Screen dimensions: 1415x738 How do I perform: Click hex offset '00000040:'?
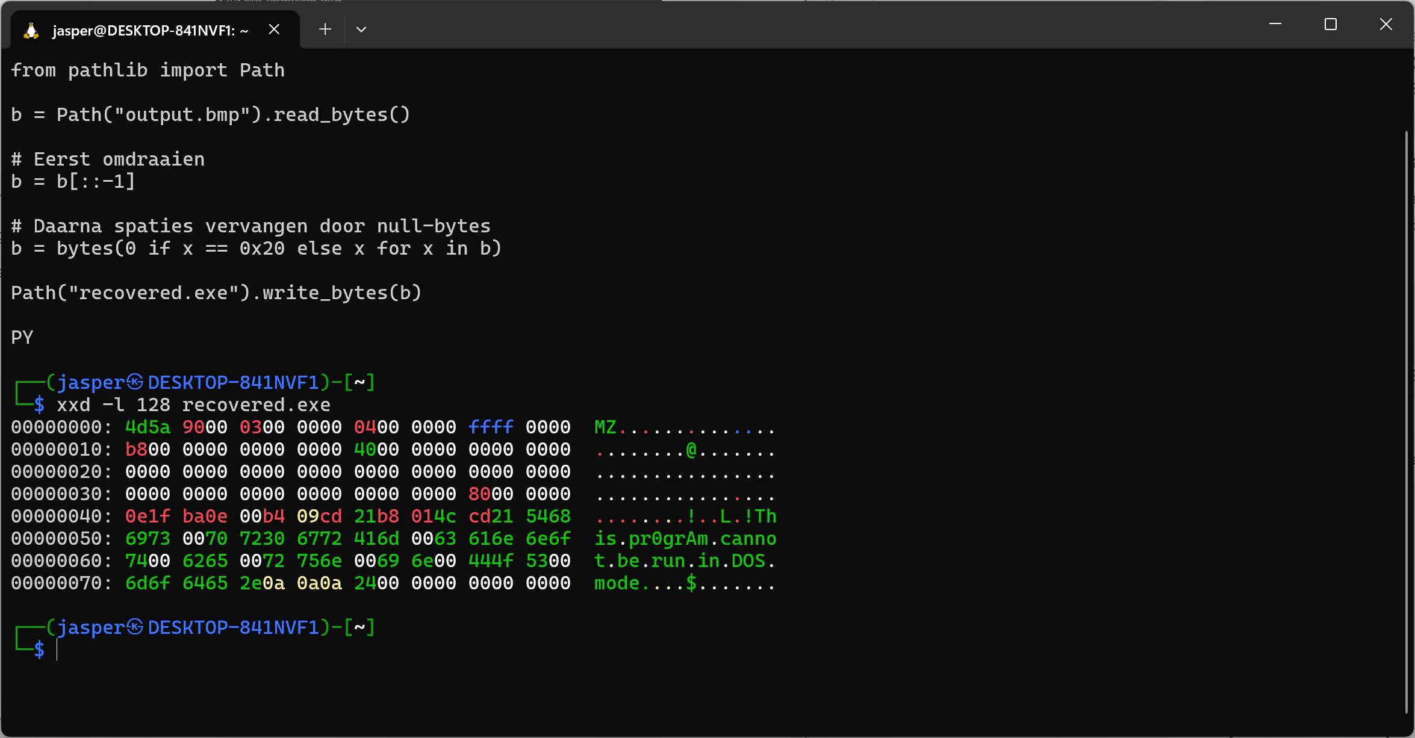pos(61,516)
